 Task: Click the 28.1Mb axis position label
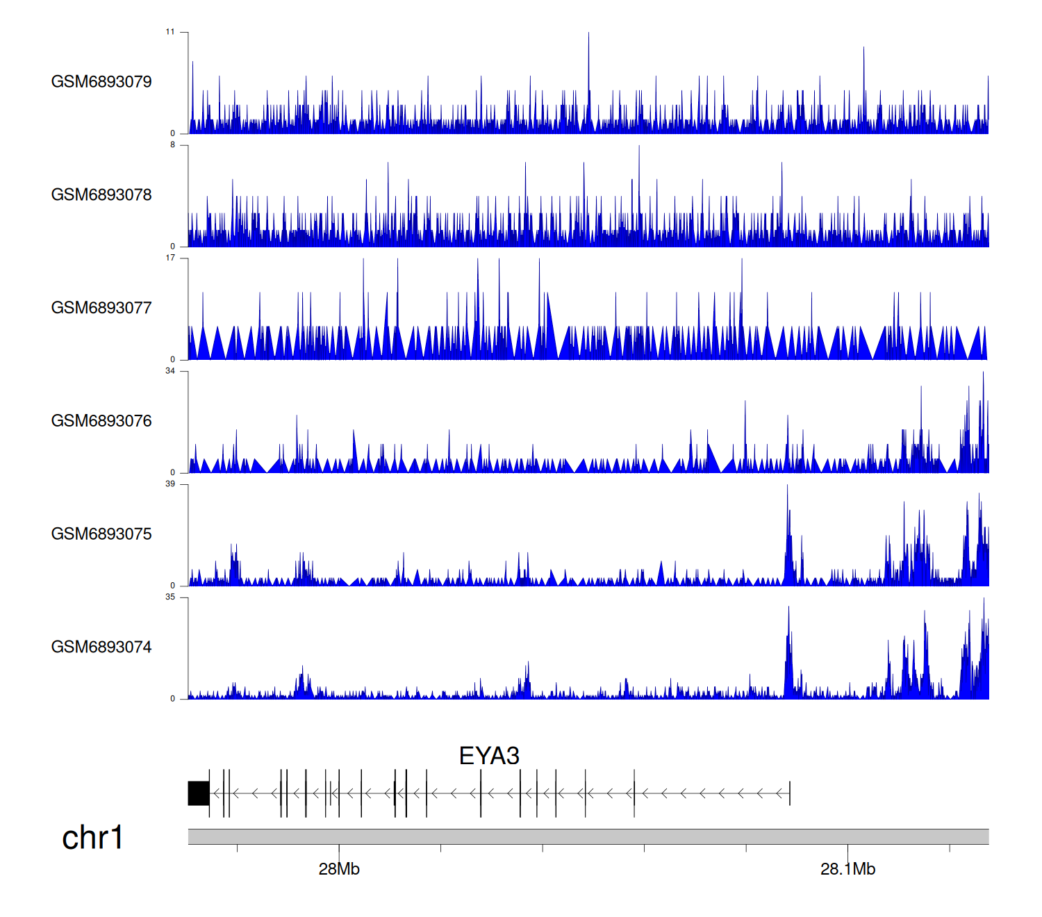pos(847,870)
